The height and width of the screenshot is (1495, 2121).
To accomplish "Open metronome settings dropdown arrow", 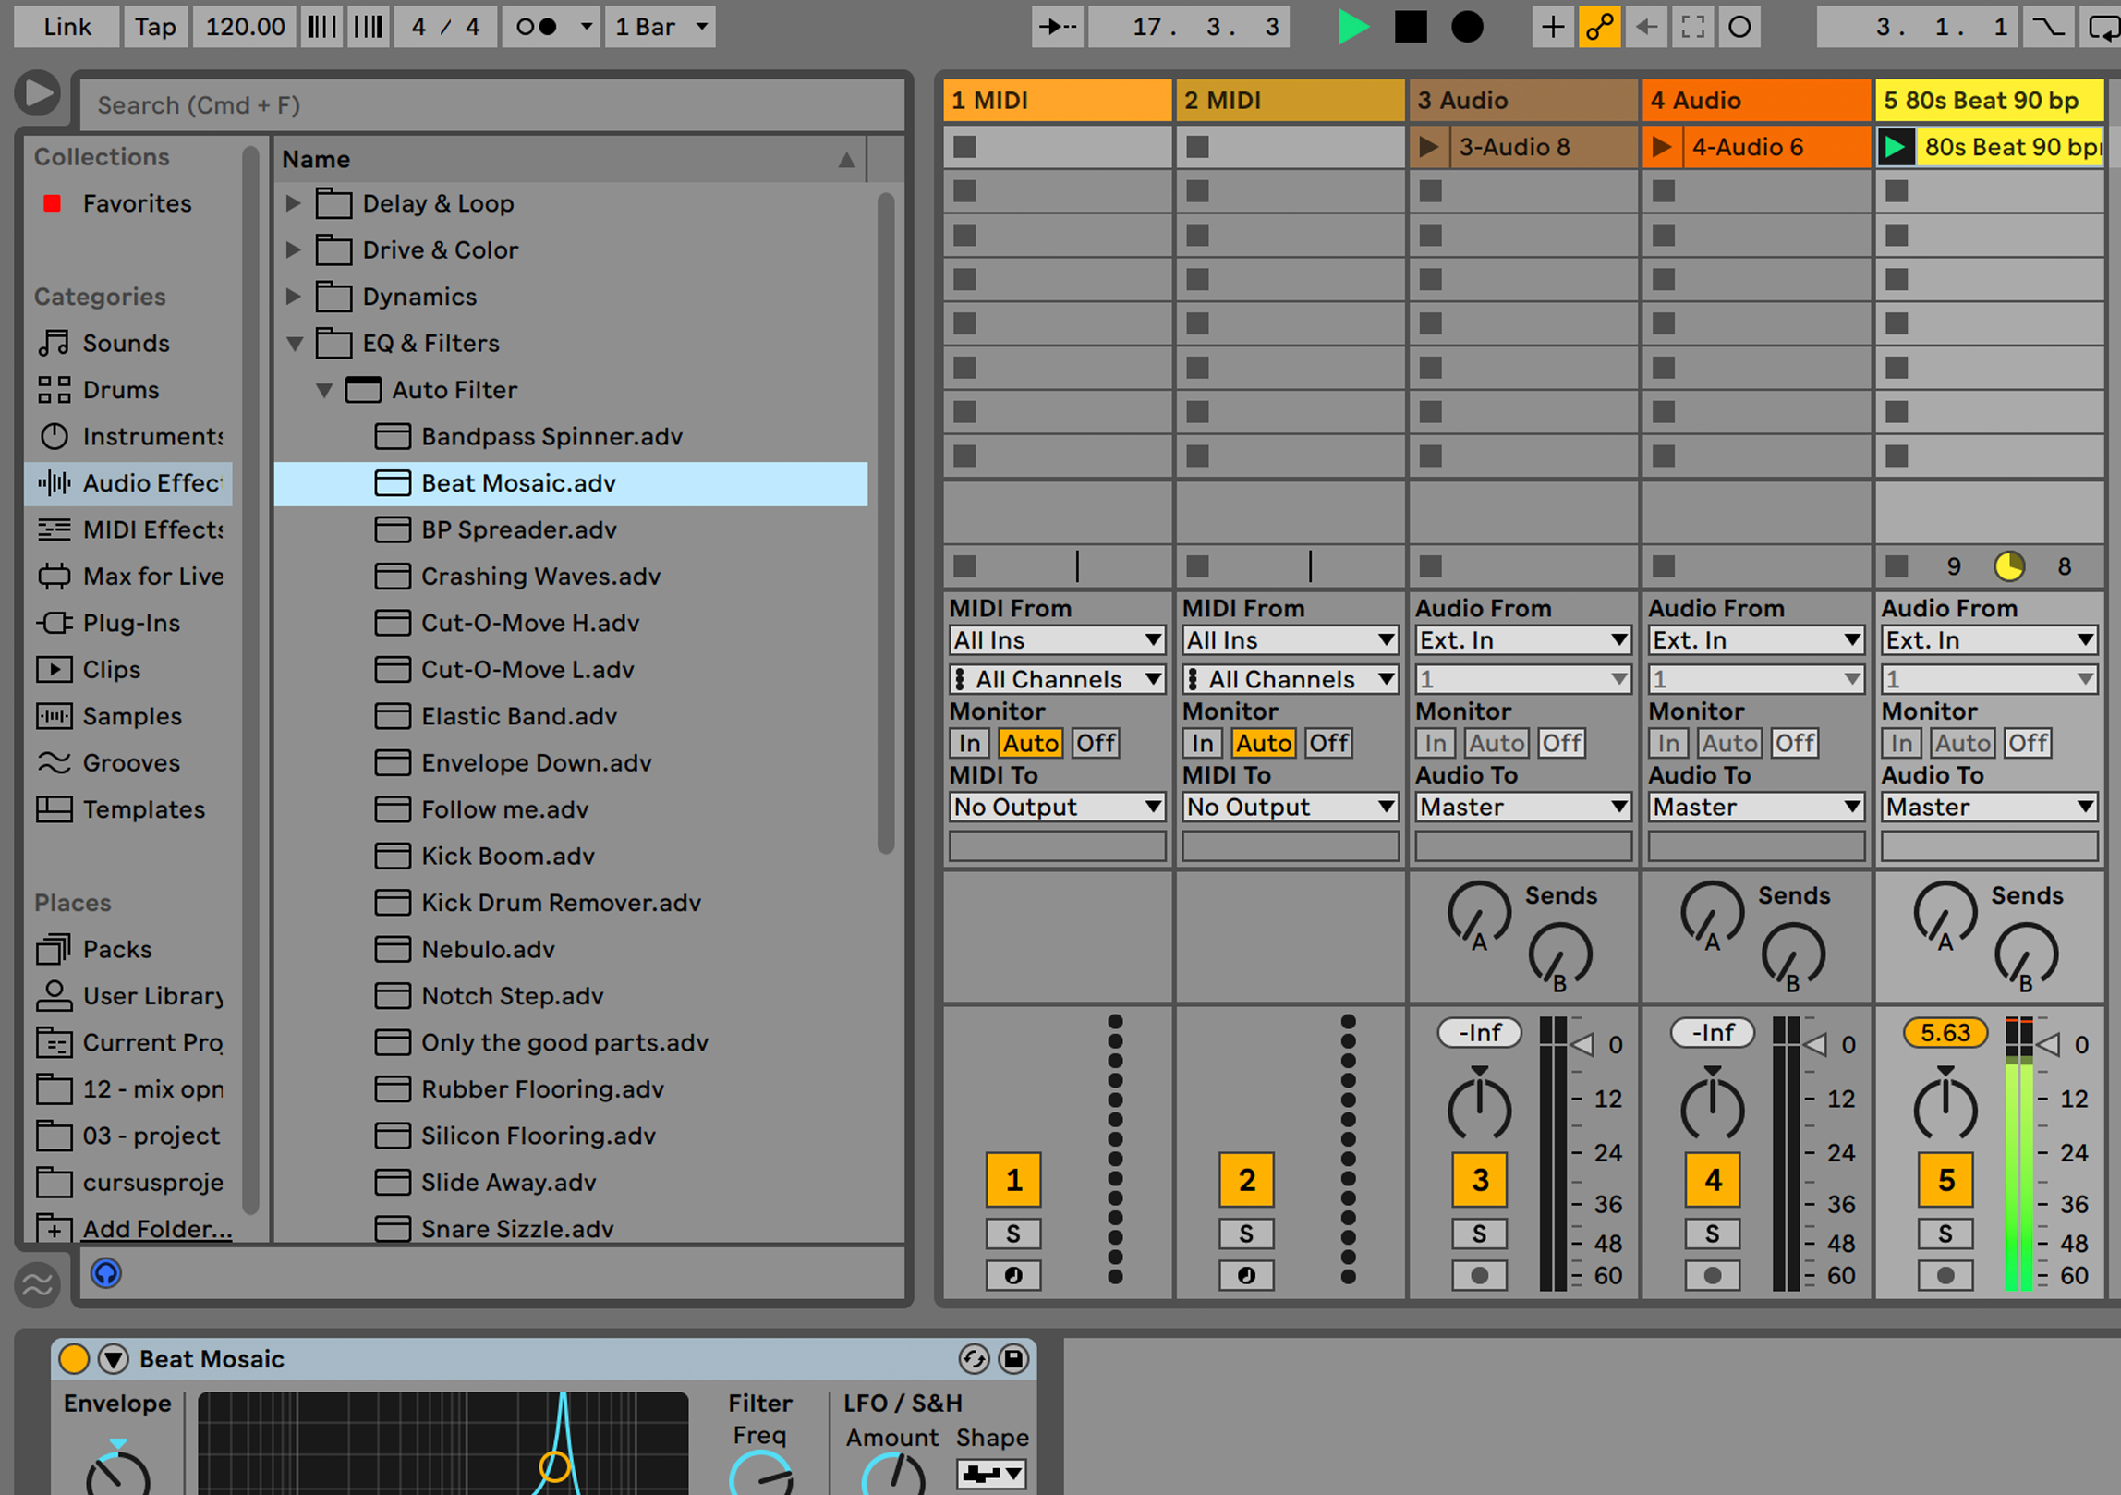I will [x=586, y=27].
